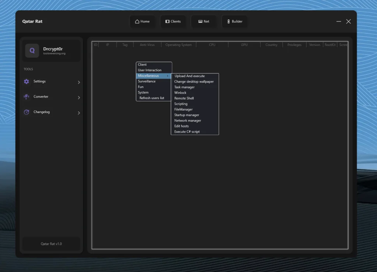
Task: Expand the Settings chevron arrow
Action: [79, 82]
